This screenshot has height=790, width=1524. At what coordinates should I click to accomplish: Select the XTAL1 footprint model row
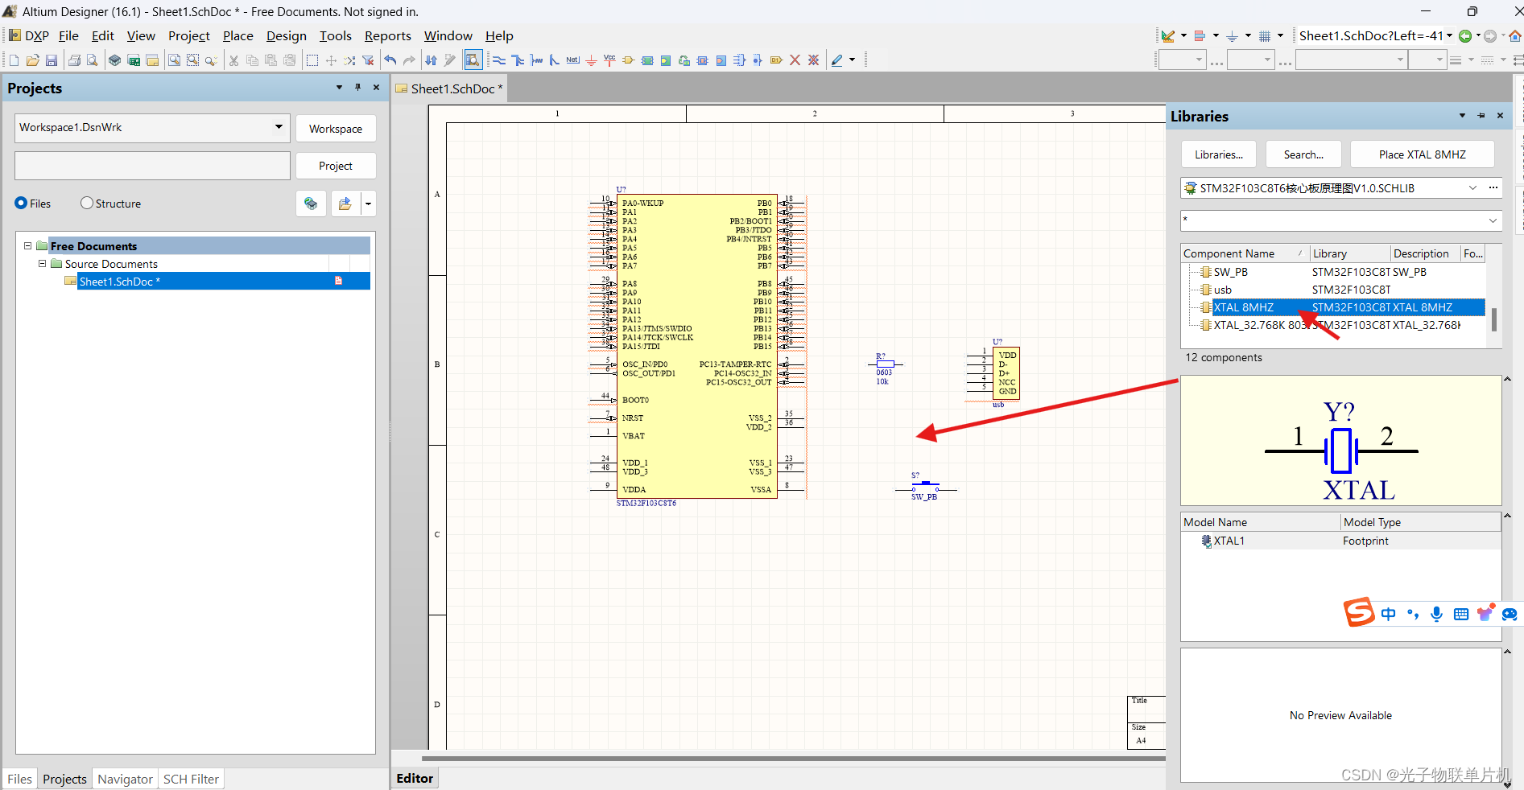click(1340, 541)
